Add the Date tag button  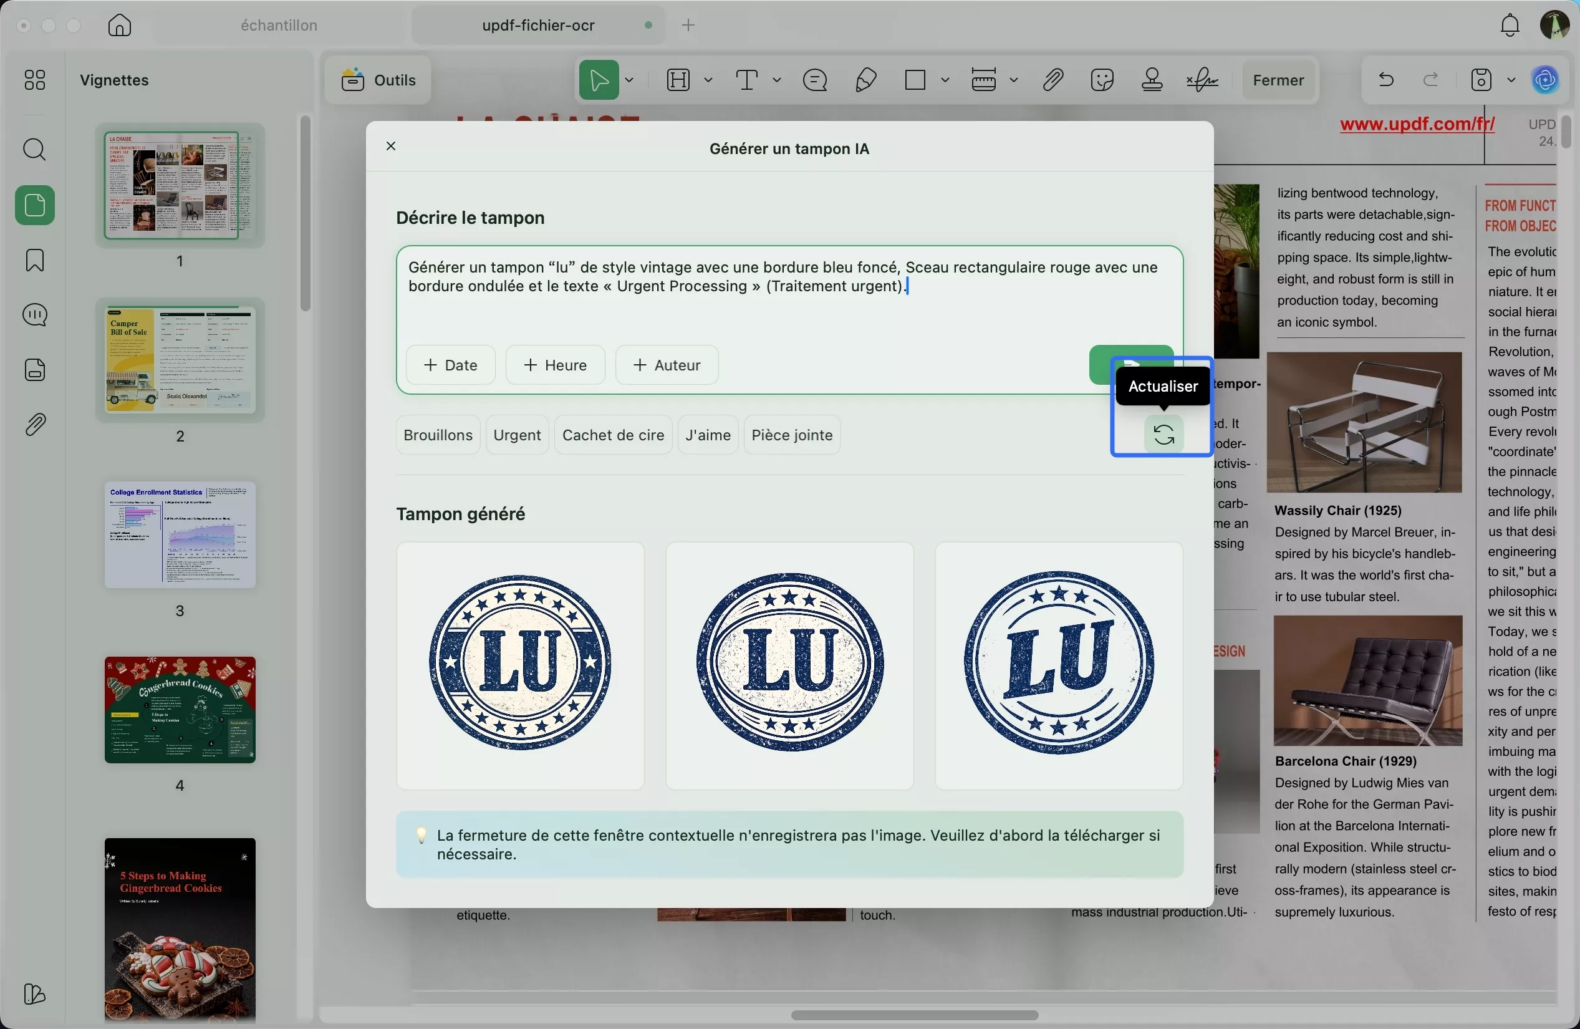[450, 365]
